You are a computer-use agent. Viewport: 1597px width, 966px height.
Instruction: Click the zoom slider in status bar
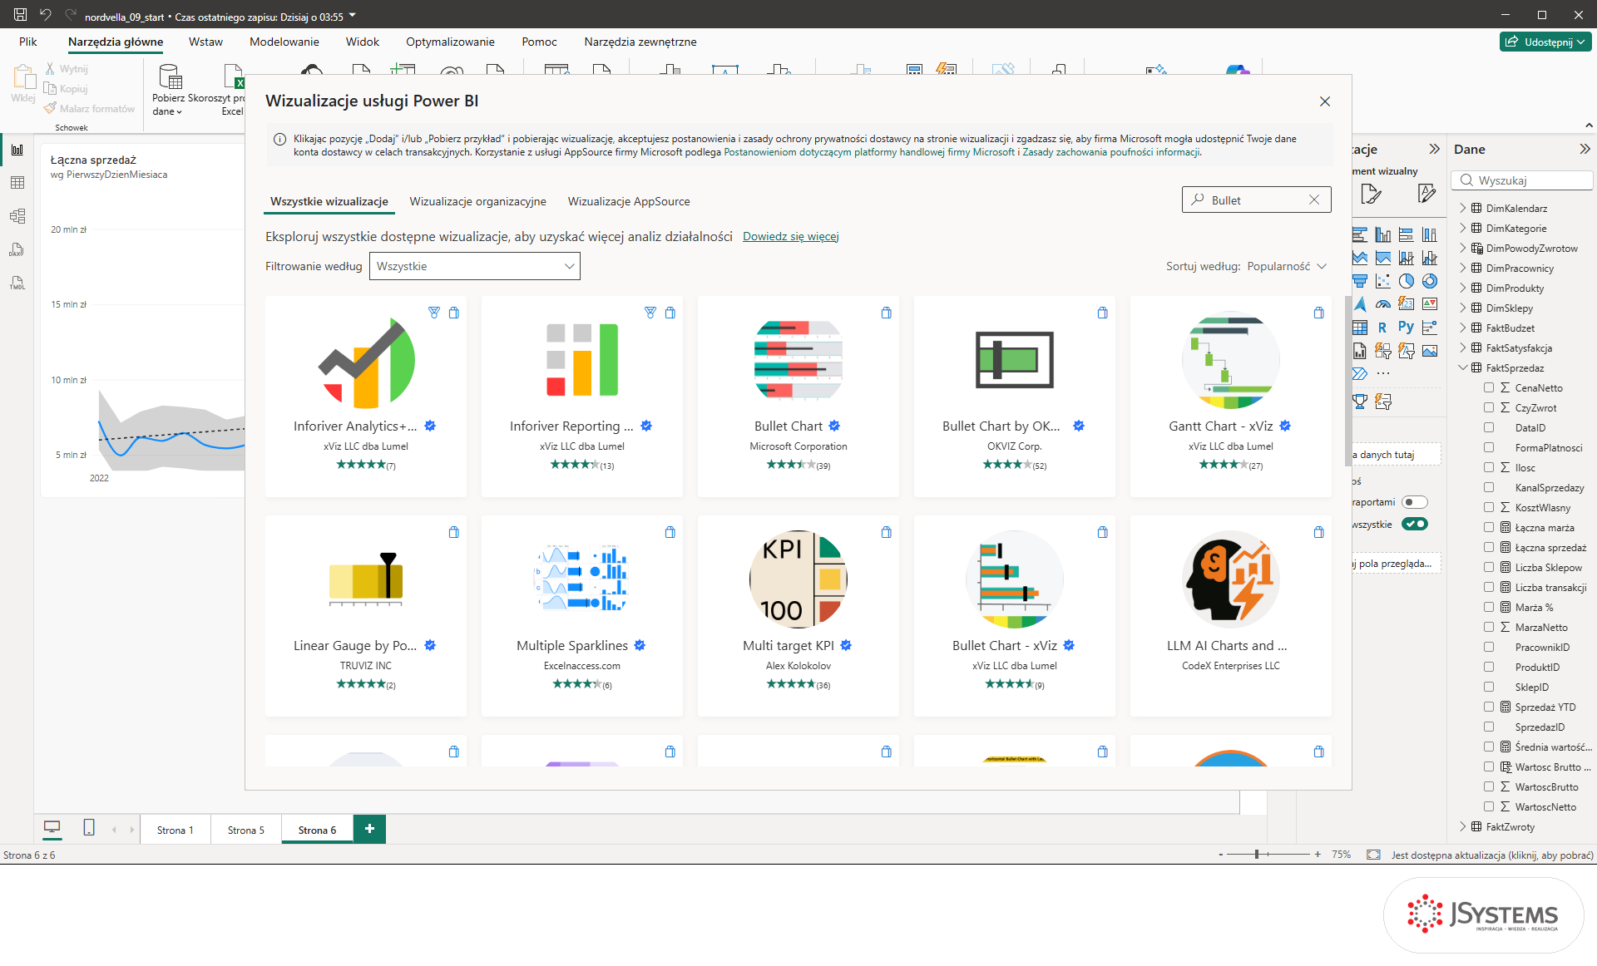(1268, 854)
